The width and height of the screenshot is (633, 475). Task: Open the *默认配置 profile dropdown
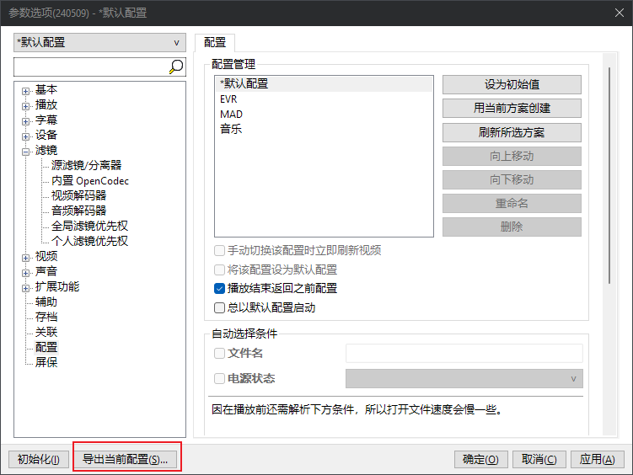(100, 42)
